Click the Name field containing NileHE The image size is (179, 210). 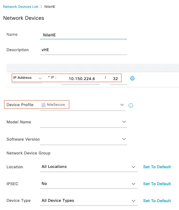84,35
